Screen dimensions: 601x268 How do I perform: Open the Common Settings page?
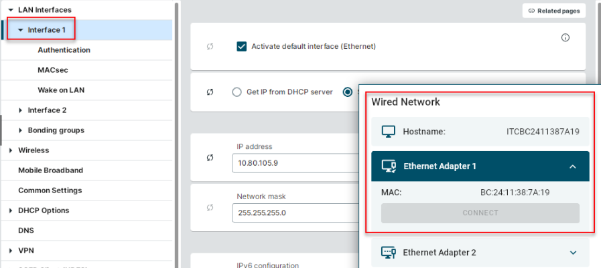(50, 190)
